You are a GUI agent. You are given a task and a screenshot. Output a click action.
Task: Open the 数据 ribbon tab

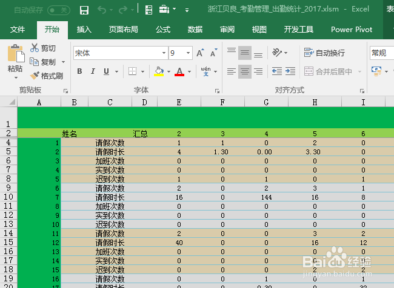tap(195, 30)
